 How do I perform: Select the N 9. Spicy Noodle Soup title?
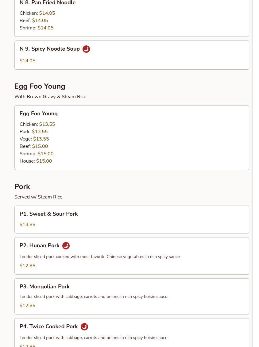click(50, 49)
